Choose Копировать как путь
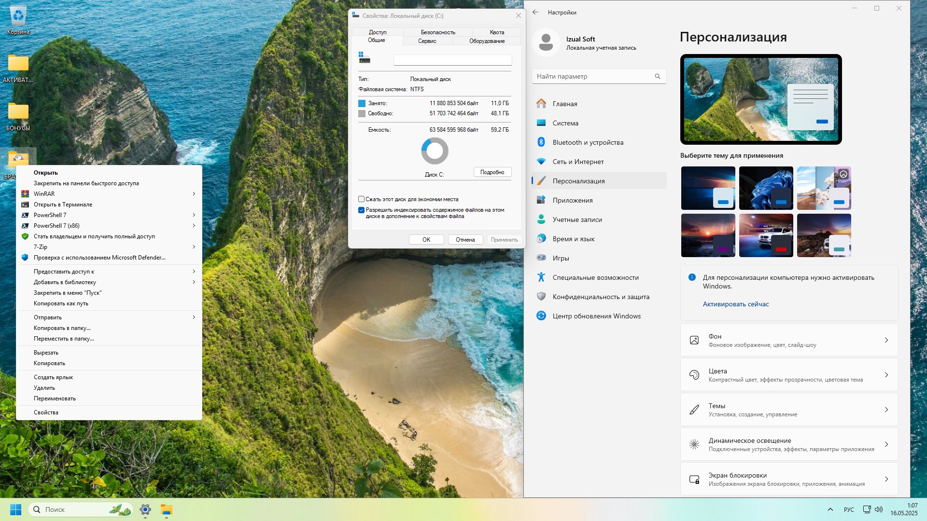Image resolution: width=927 pixels, height=521 pixels. click(109, 303)
